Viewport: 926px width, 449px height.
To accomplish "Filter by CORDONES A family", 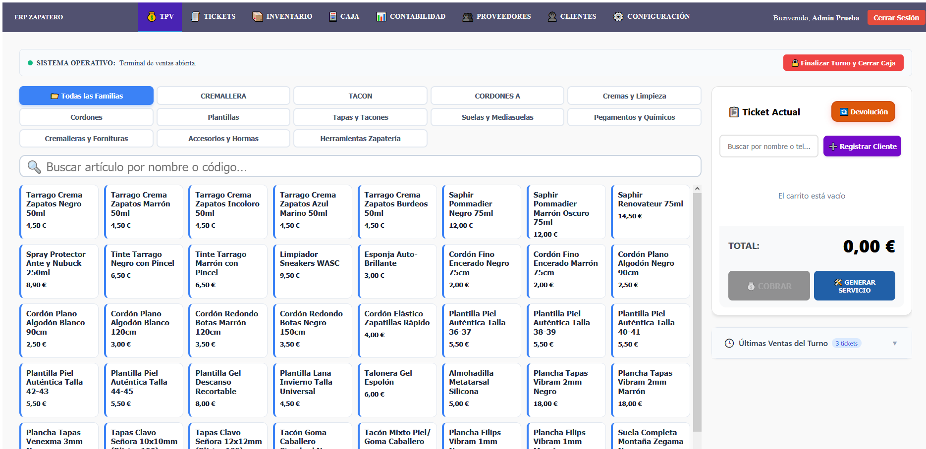I will (x=497, y=96).
